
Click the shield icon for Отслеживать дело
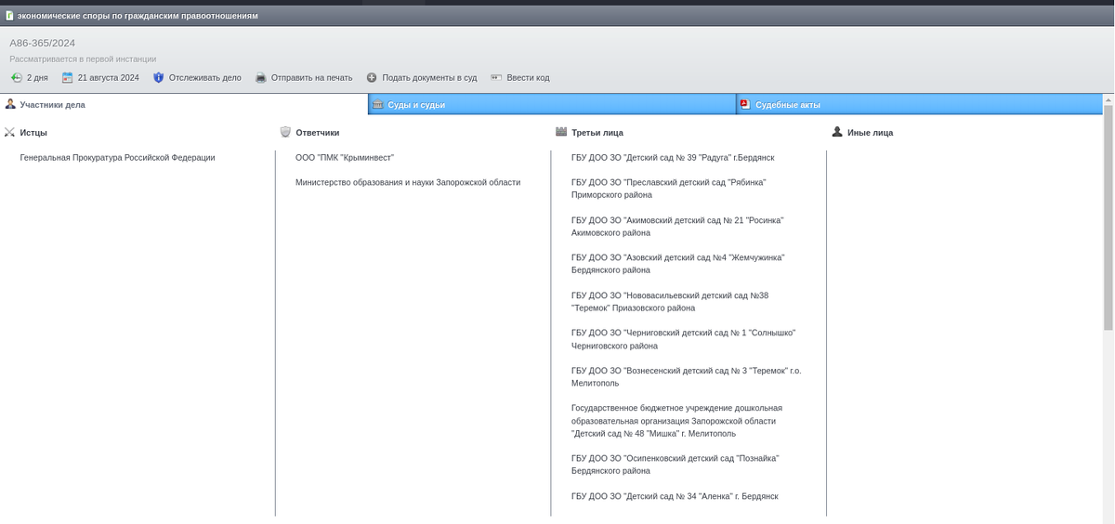coord(158,78)
